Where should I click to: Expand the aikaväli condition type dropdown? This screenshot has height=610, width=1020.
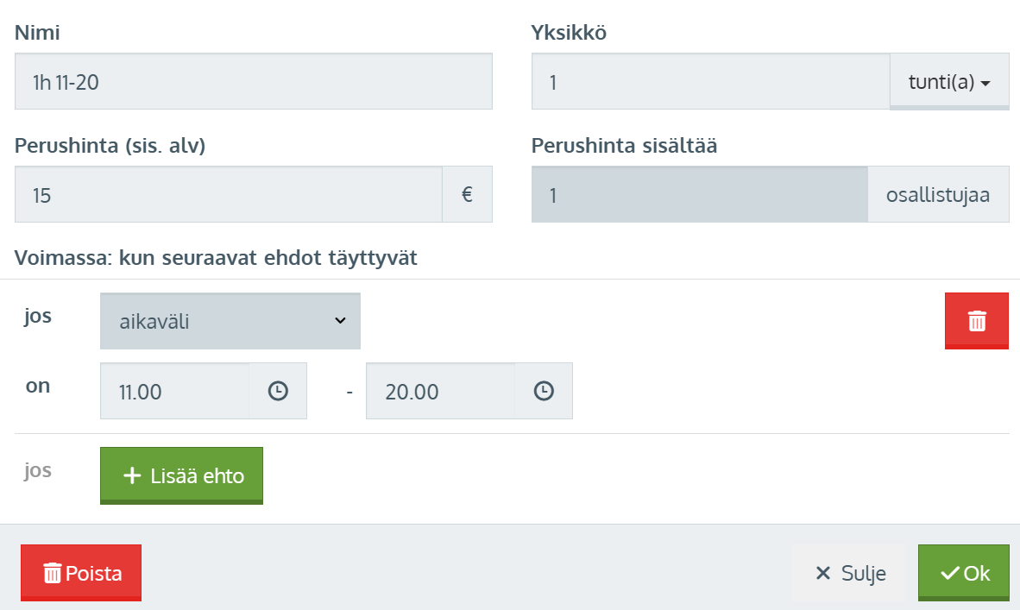230,321
